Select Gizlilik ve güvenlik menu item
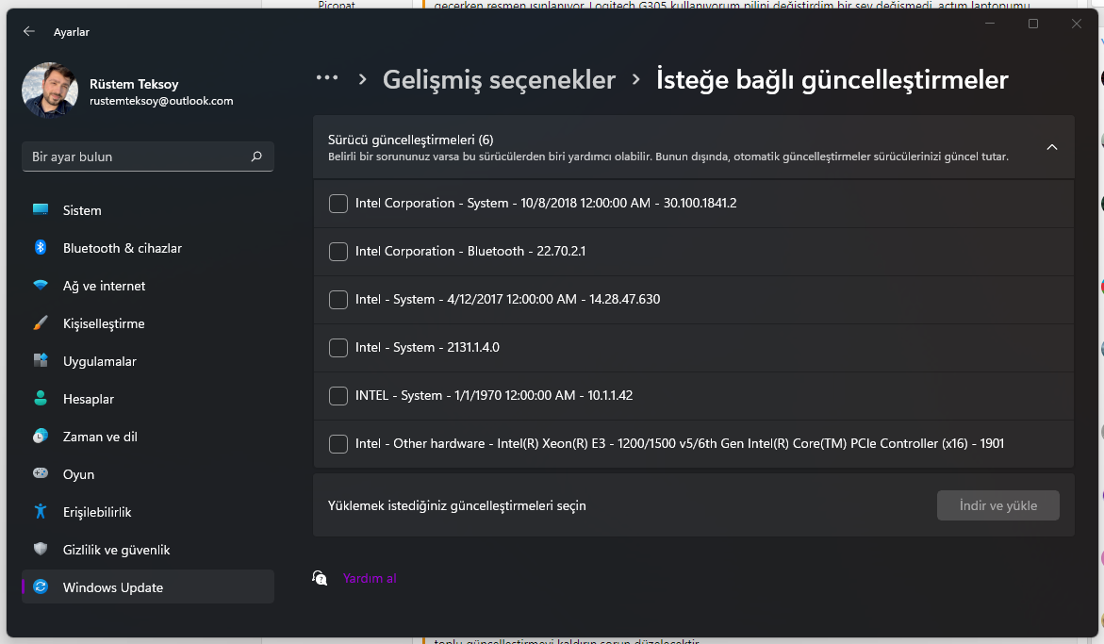Image resolution: width=1104 pixels, height=644 pixels. click(116, 550)
